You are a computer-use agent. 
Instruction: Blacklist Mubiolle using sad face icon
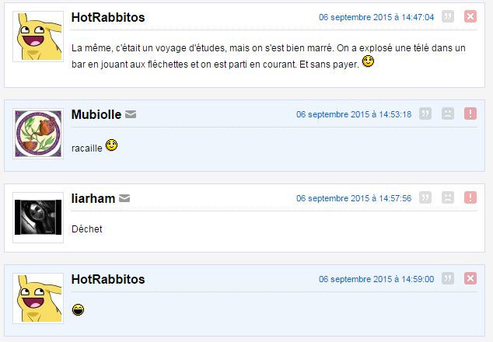(x=448, y=113)
